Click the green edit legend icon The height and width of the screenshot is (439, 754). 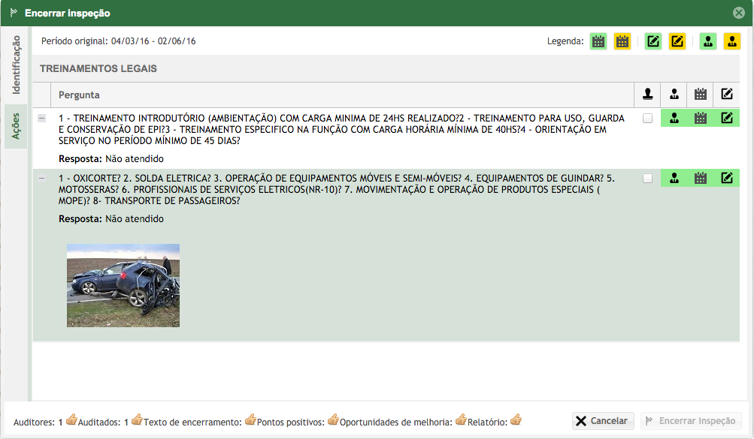click(653, 42)
